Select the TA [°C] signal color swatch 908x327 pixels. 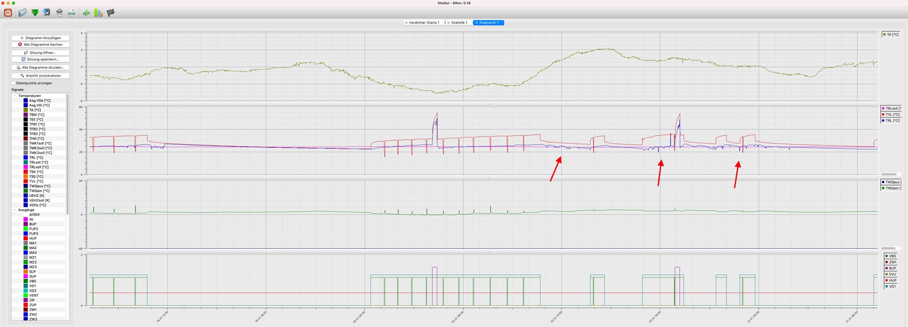pyautogui.click(x=26, y=110)
